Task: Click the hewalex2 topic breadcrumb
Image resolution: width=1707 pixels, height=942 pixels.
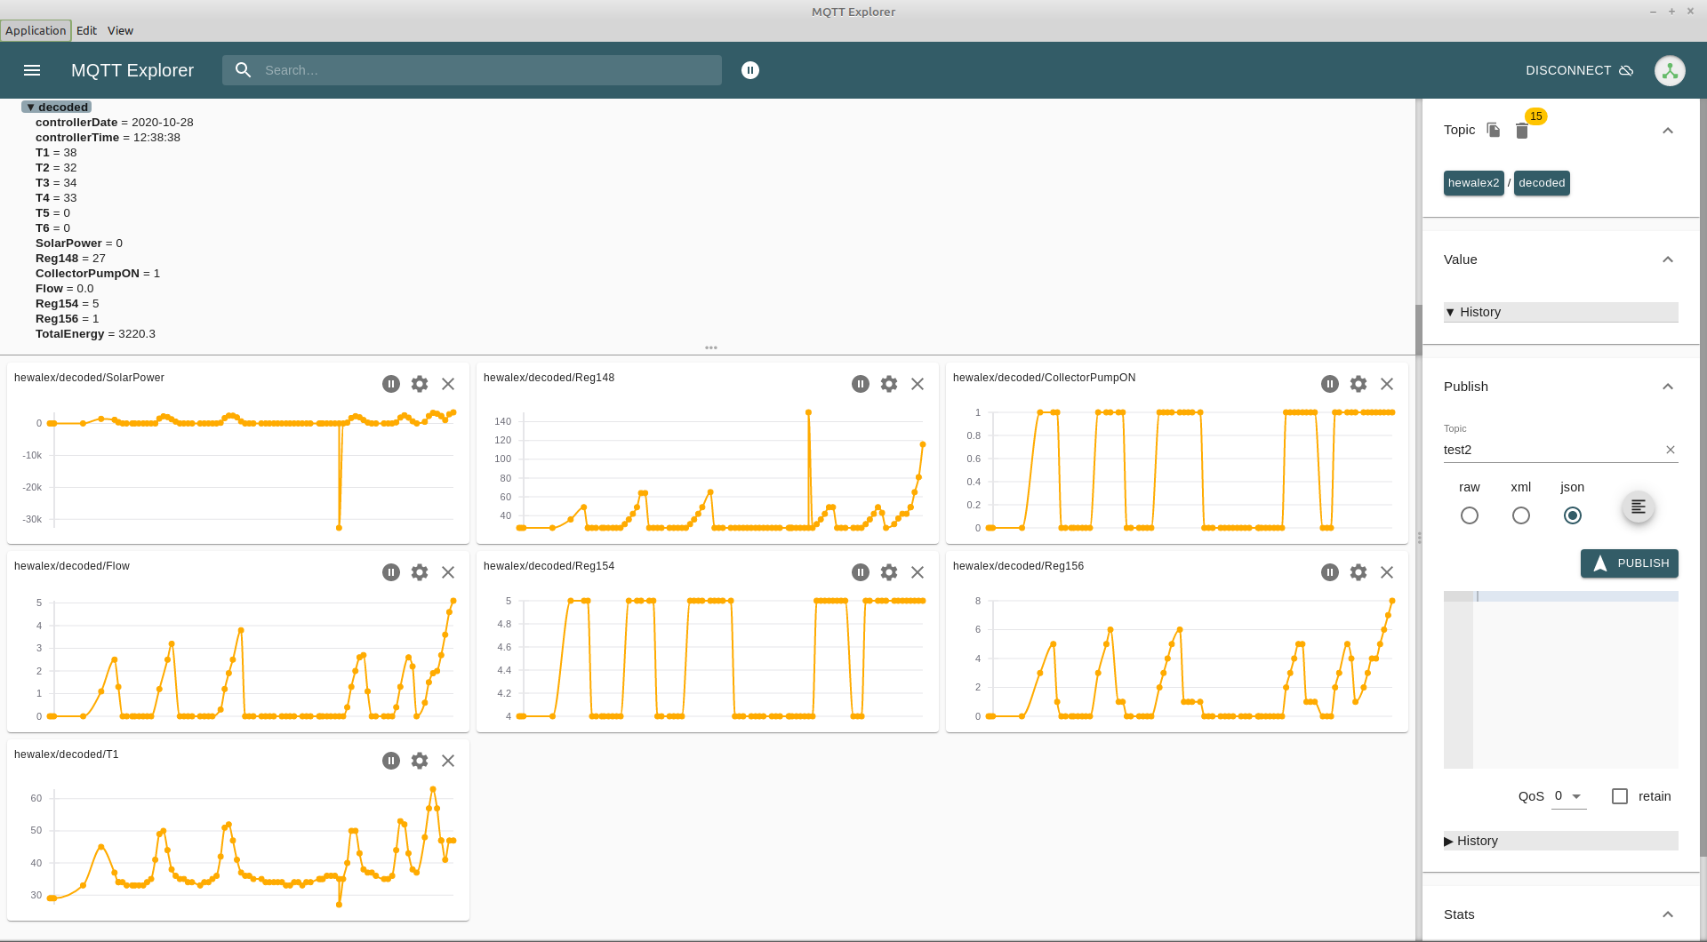Action: pyautogui.click(x=1473, y=183)
